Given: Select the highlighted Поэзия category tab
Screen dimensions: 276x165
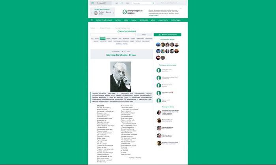Looking at the screenshot, I should (x=103, y=38).
